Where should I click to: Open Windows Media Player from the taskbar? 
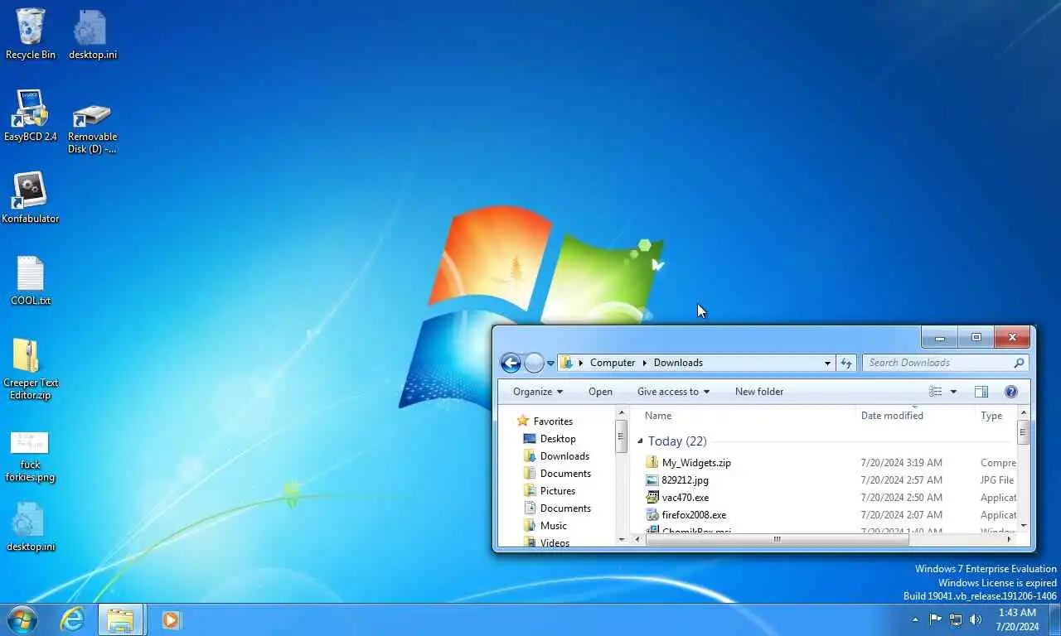coord(172,619)
